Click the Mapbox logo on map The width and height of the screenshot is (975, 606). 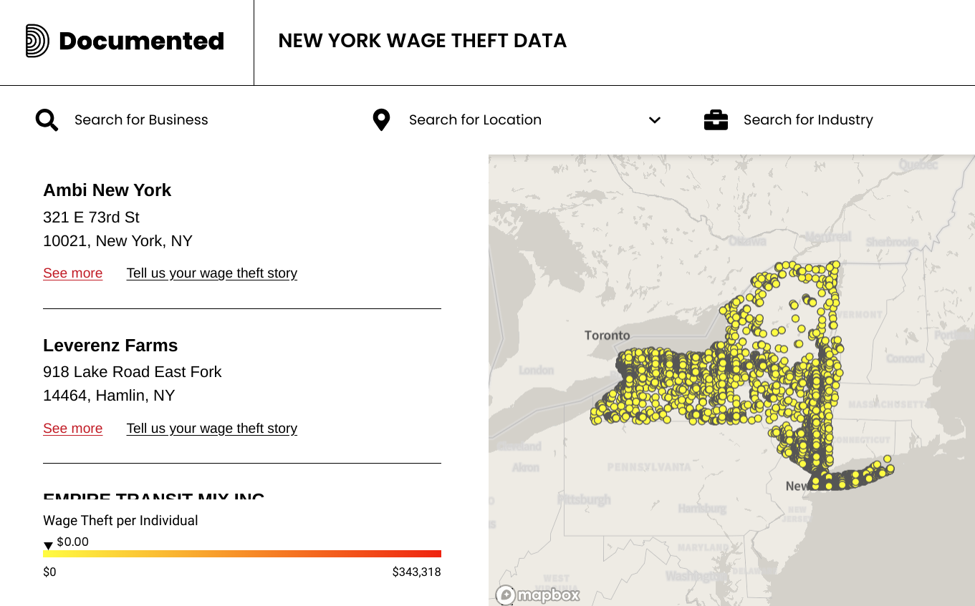tap(537, 595)
